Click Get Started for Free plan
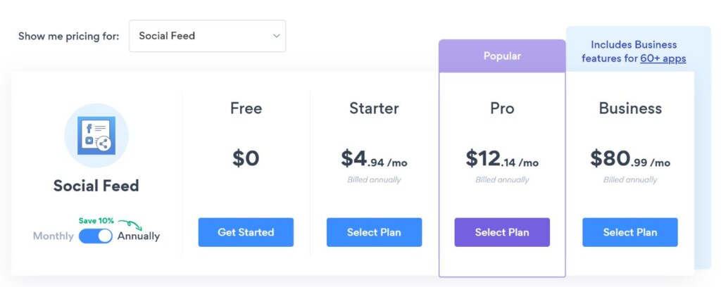The image size is (721, 287). (x=246, y=232)
